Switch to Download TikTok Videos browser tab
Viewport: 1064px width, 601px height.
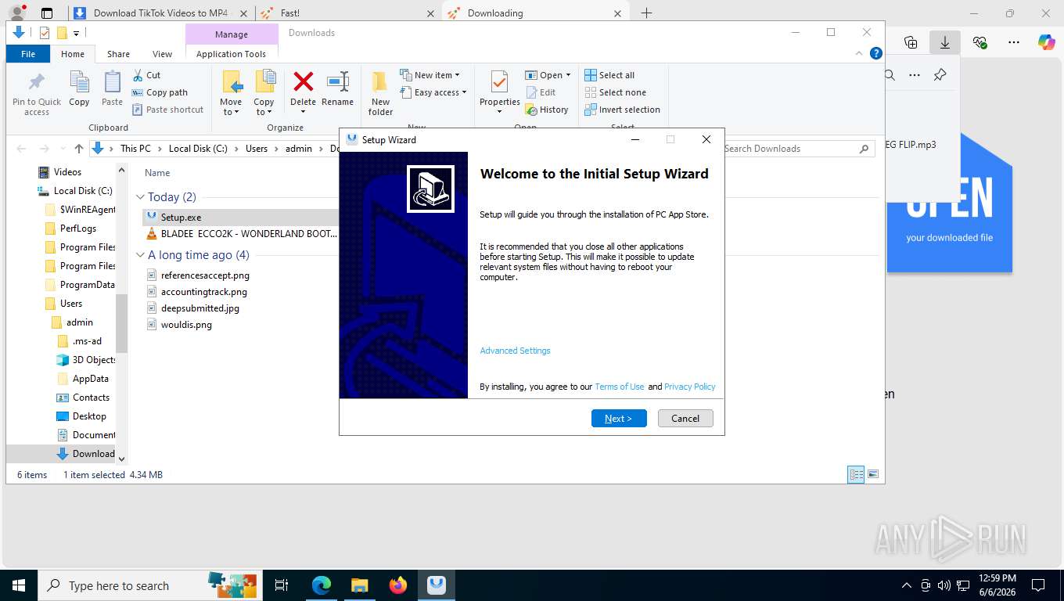[161, 13]
